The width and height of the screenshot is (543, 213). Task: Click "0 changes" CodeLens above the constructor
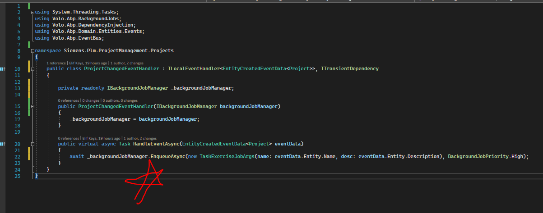[x=92, y=100]
